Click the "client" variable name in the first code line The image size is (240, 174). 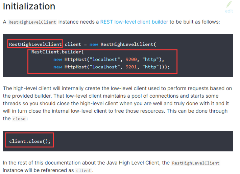click(72, 44)
